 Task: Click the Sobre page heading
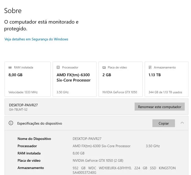point(13,11)
